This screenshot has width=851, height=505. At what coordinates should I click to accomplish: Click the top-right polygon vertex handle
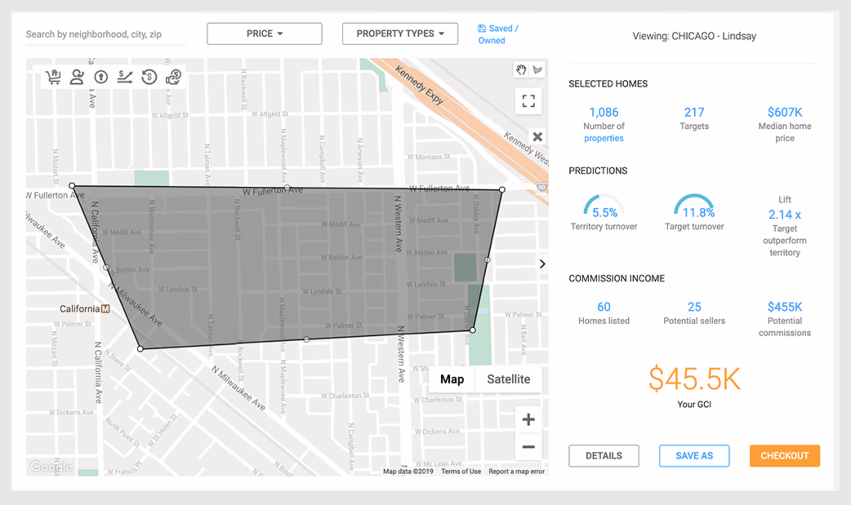point(502,190)
